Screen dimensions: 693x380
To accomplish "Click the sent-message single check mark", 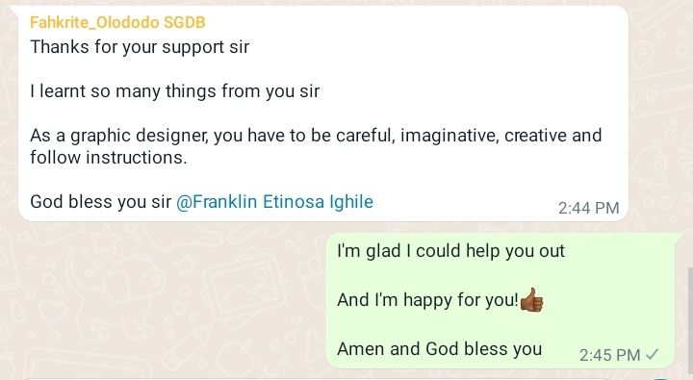I will [652, 354].
